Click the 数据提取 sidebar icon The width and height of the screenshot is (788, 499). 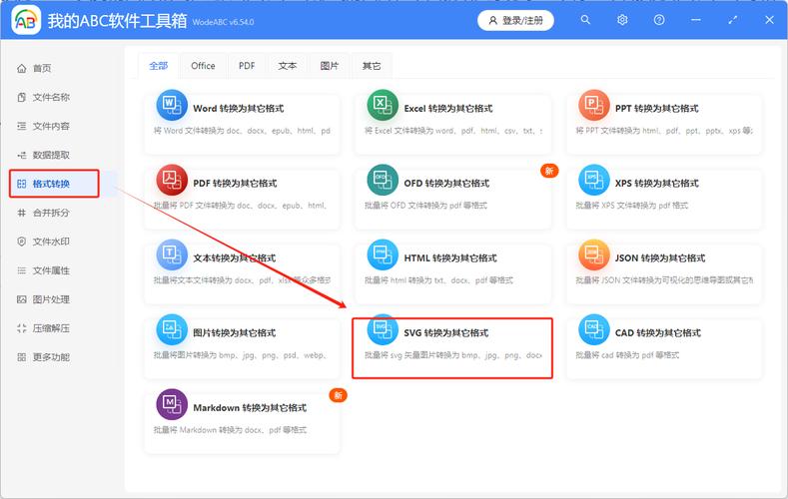pyautogui.click(x=22, y=155)
